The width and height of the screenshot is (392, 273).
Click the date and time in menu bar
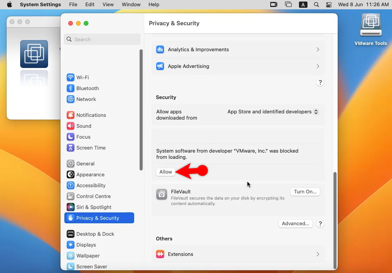tap(363, 5)
